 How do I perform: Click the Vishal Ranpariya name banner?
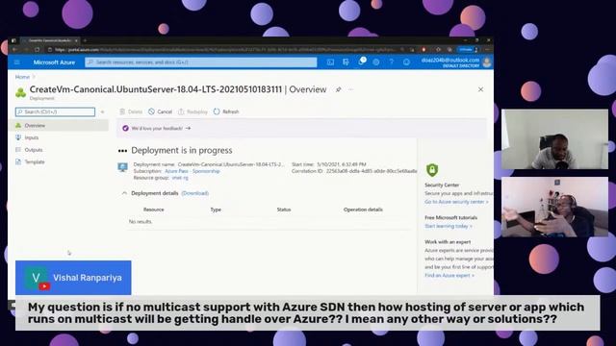click(73, 278)
